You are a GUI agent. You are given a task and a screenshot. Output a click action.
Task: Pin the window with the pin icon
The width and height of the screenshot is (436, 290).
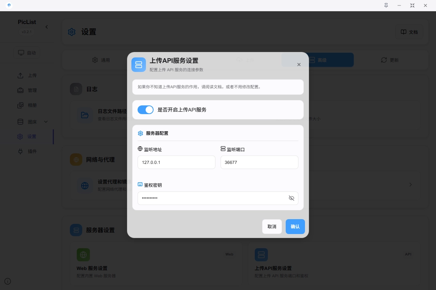click(x=386, y=5)
